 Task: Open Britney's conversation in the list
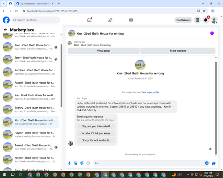click(30, 109)
